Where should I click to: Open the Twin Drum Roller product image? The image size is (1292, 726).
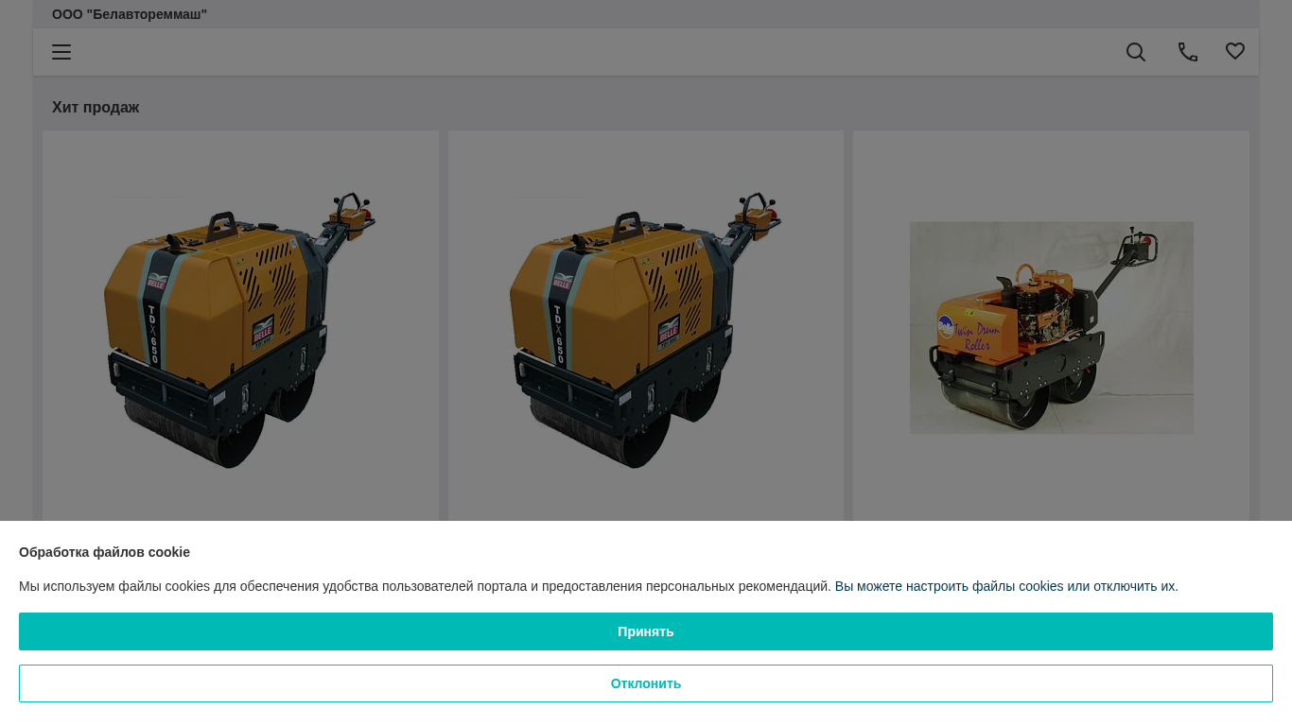pos(1051,328)
